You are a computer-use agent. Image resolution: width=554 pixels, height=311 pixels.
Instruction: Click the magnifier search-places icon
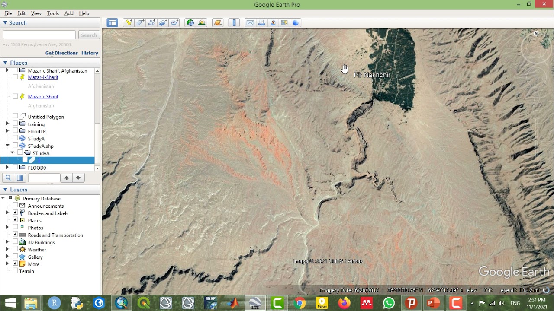pos(8,178)
